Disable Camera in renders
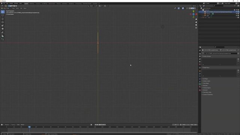240x135 pixels. (238, 14)
